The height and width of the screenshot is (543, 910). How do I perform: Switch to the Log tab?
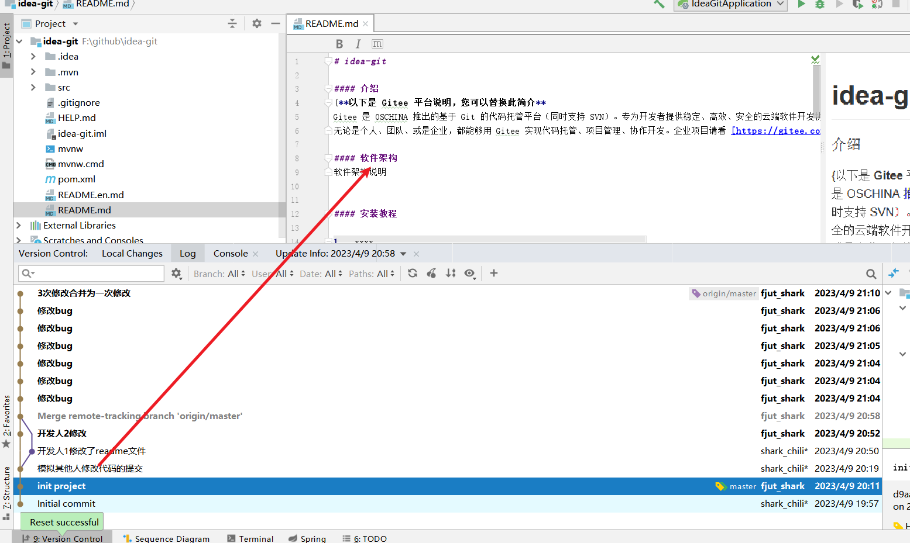(x=188, y=253)
